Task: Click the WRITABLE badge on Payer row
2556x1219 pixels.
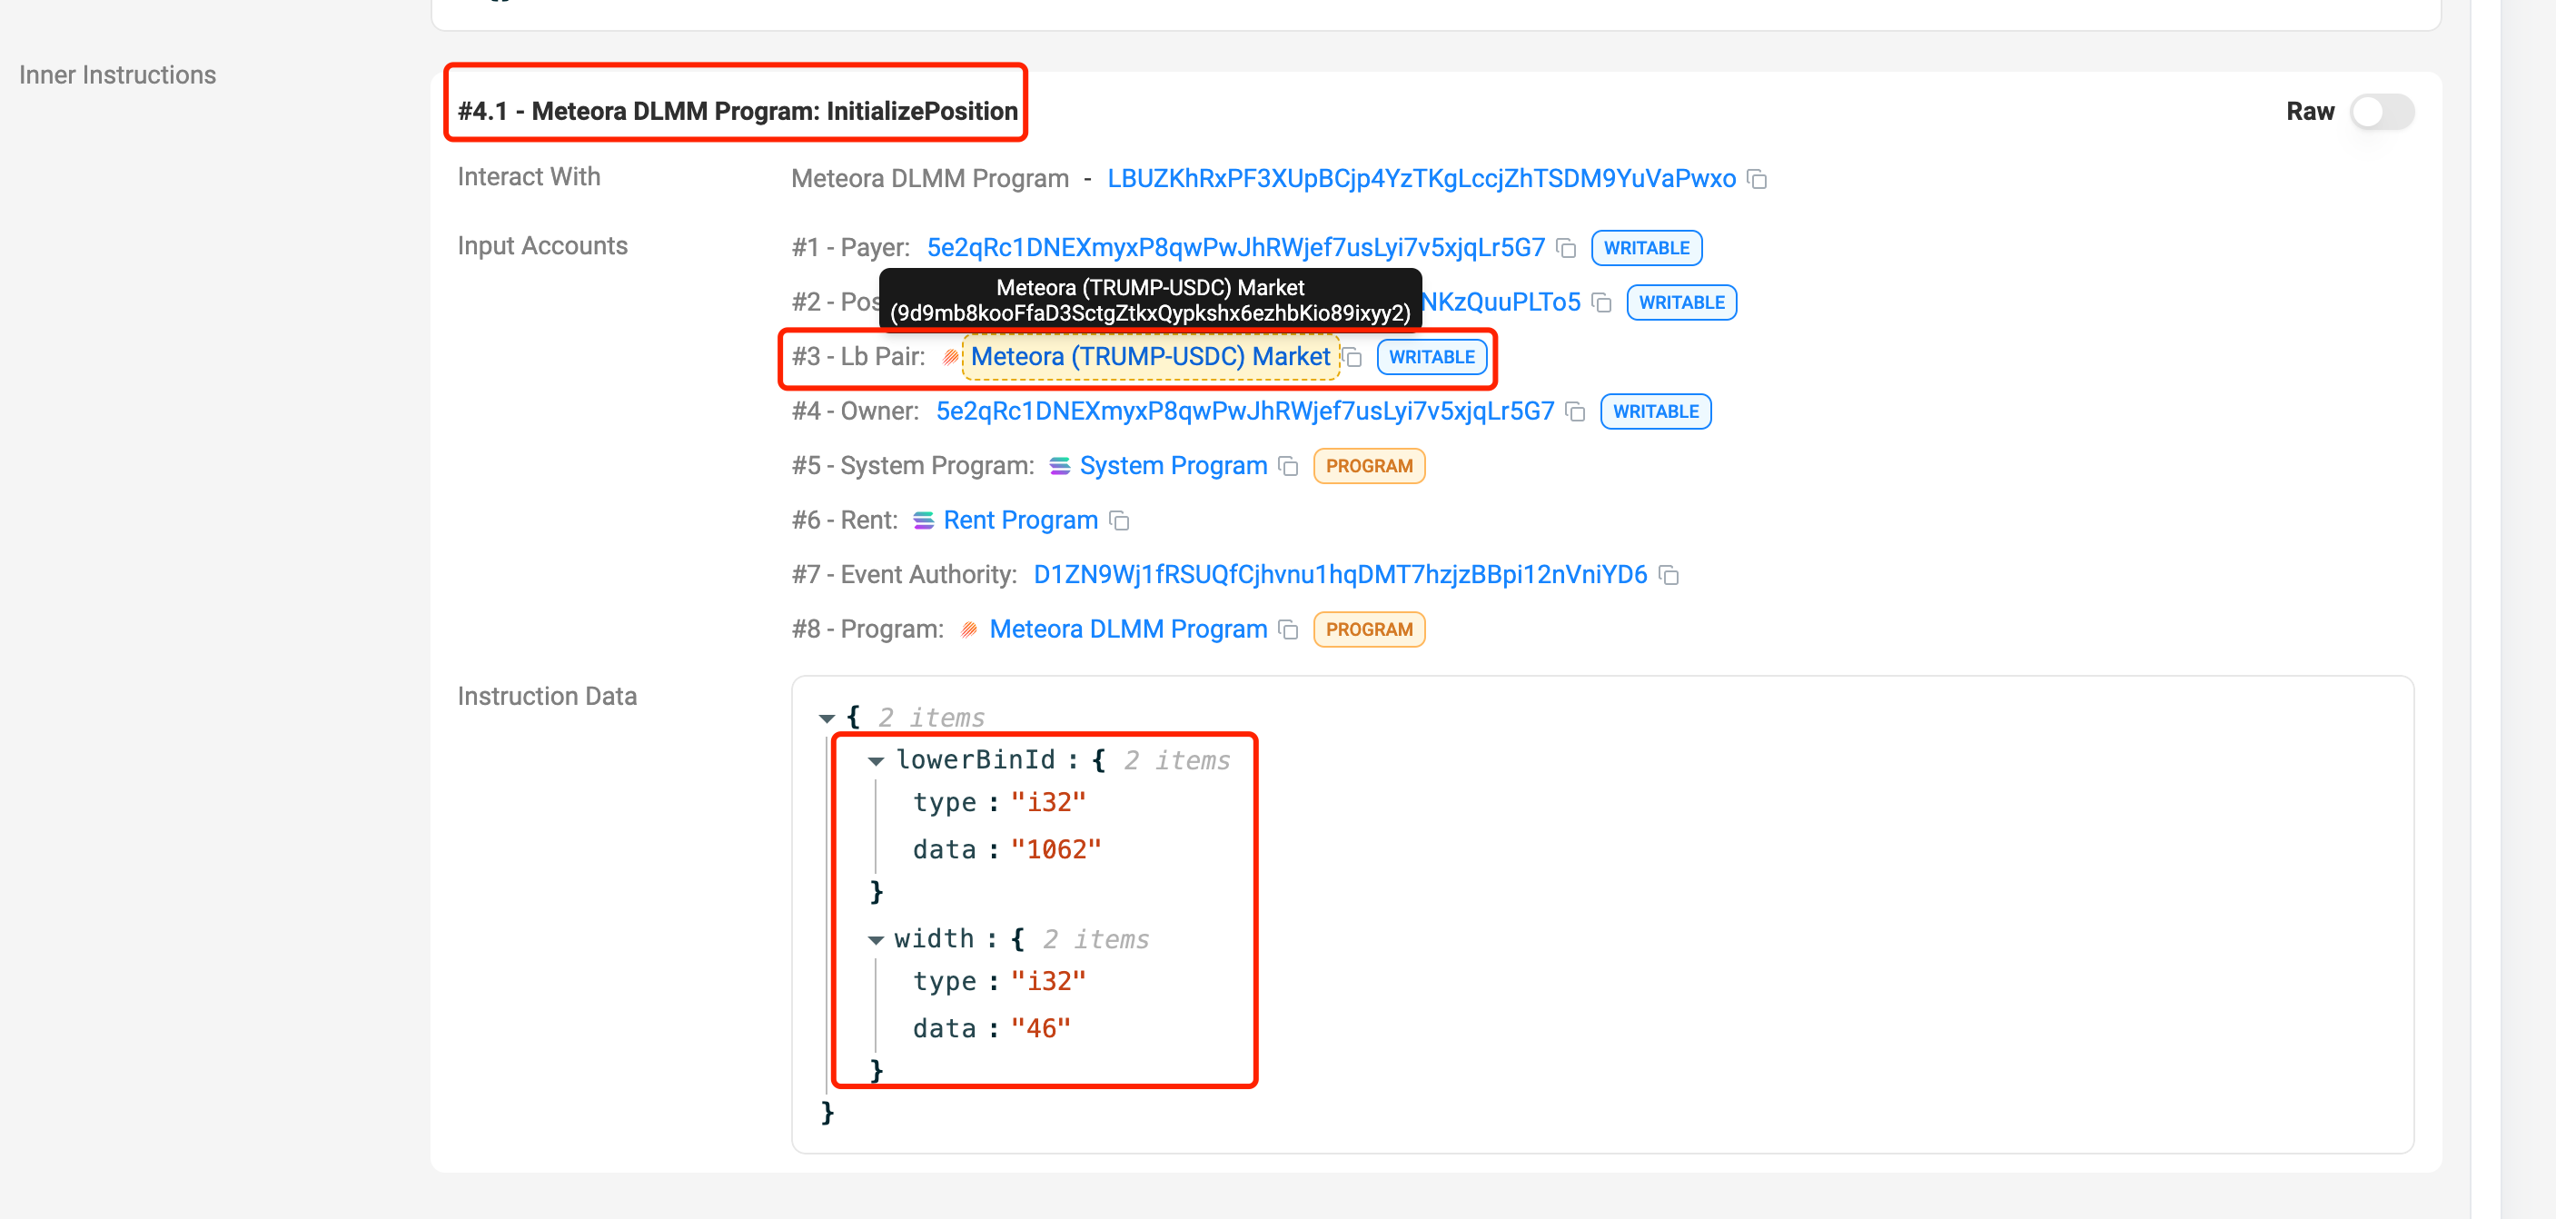Action: (x=1646, y=248)
